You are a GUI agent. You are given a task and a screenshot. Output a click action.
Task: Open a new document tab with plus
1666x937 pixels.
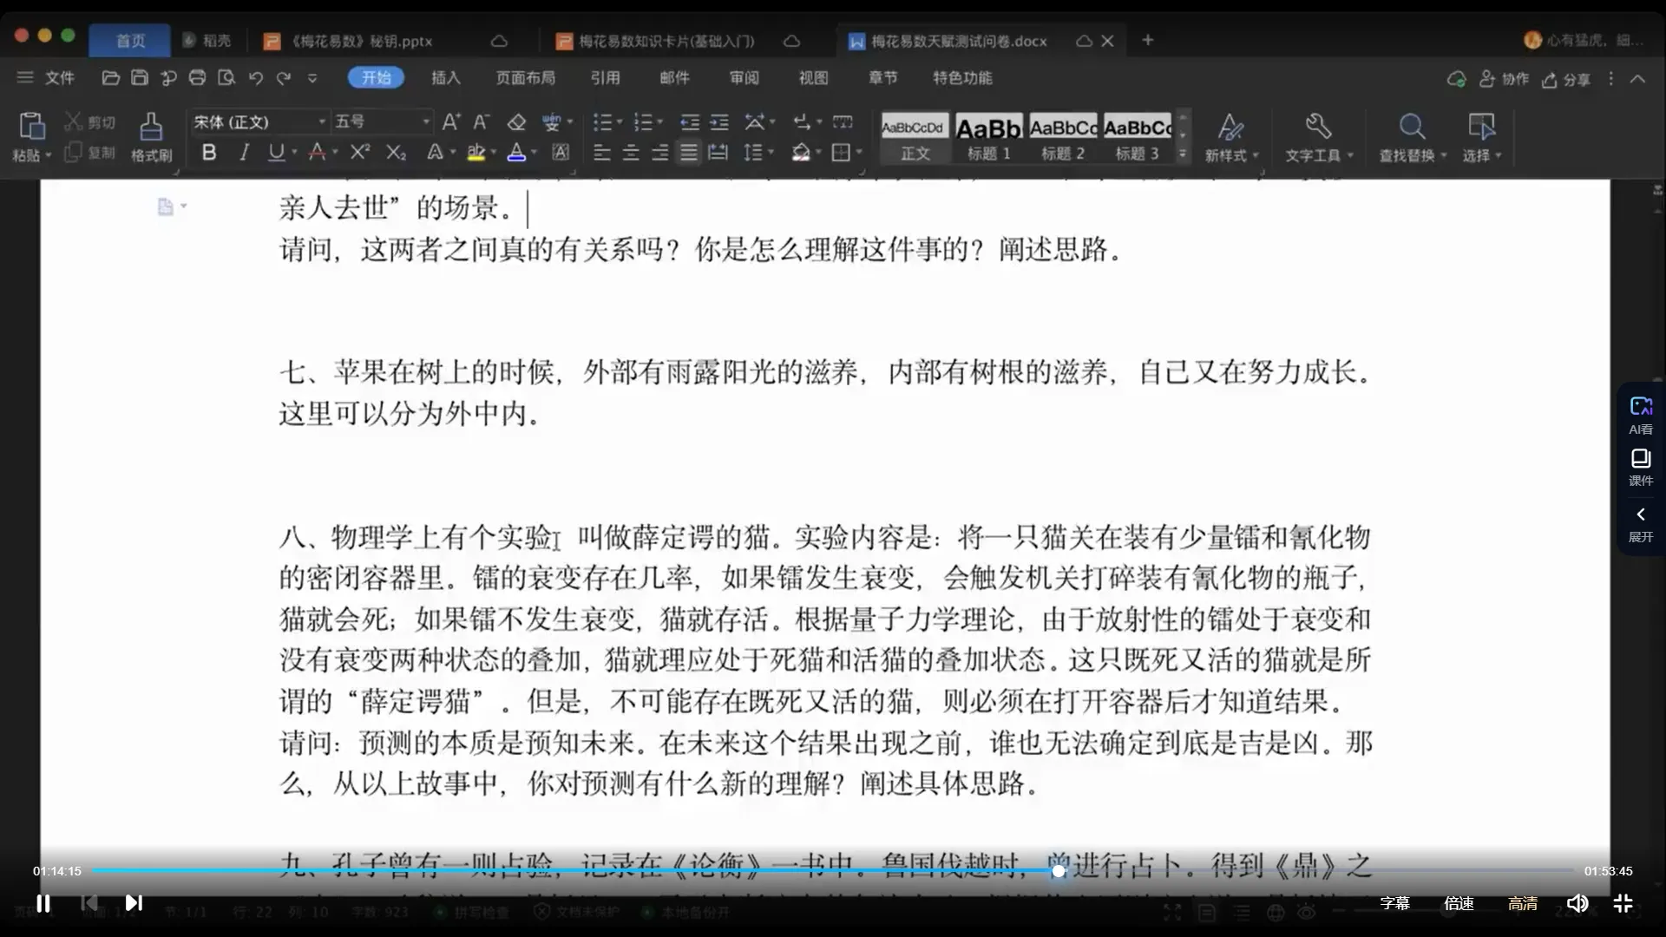tap(1147, 40)
